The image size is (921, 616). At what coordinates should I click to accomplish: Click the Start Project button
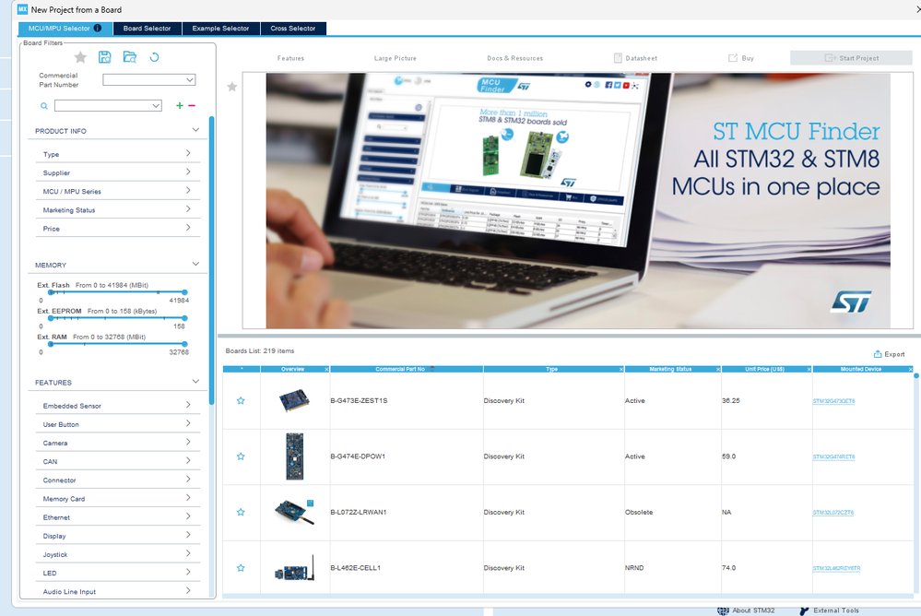coord(851,57)
